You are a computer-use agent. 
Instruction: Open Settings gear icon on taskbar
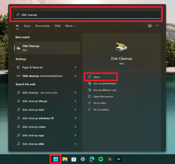pyautogui.click(x=83, y=159)
